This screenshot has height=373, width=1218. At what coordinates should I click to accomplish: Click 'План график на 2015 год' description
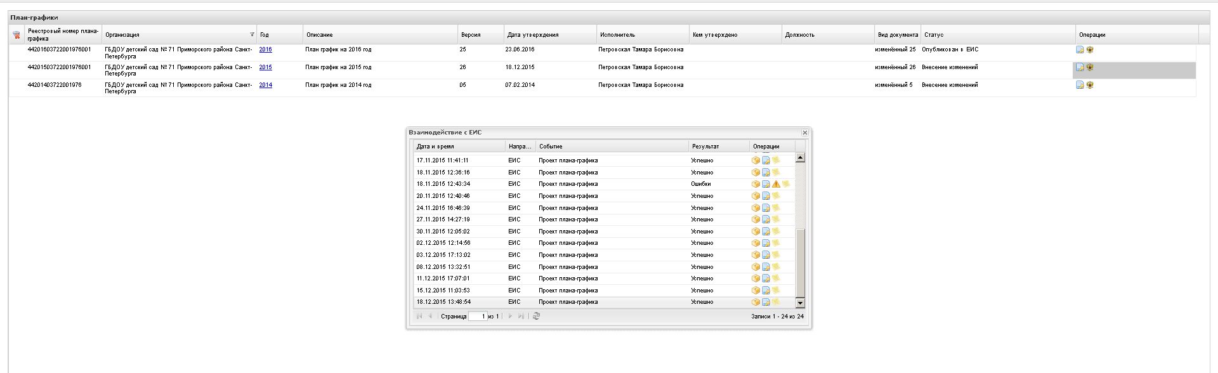click(338, 67)
